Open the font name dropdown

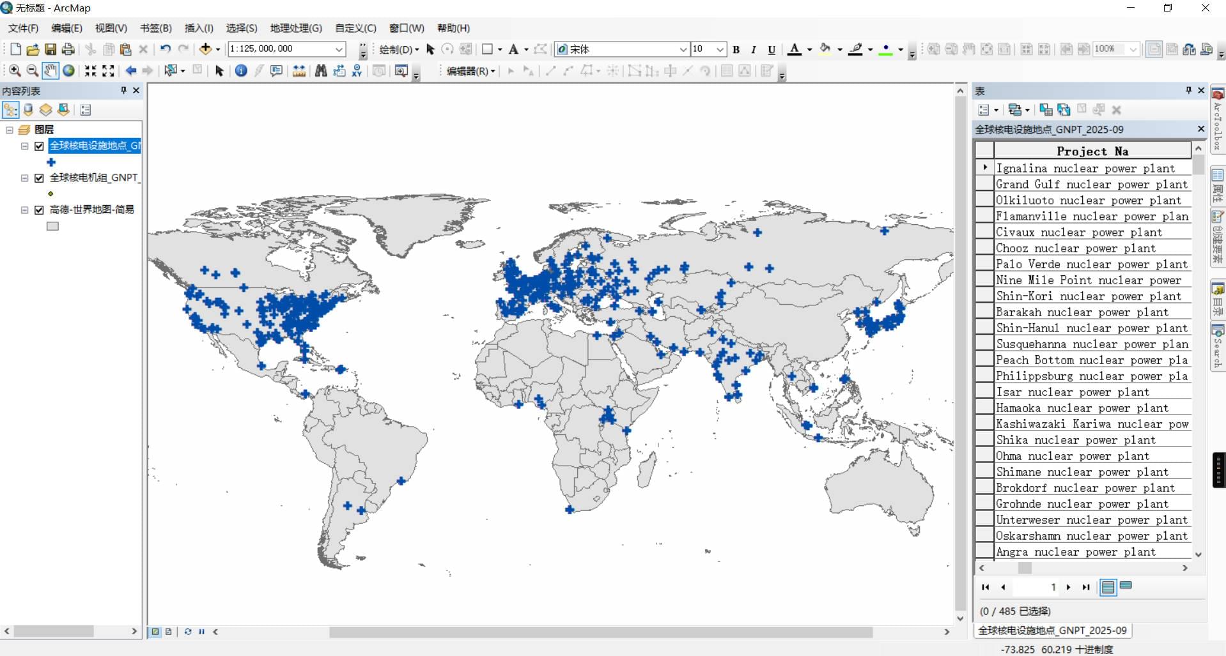point(683,49)
